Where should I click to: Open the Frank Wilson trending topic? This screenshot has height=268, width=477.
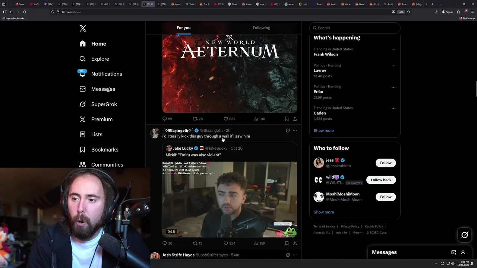pyautogui.click(x=326, y=54)
